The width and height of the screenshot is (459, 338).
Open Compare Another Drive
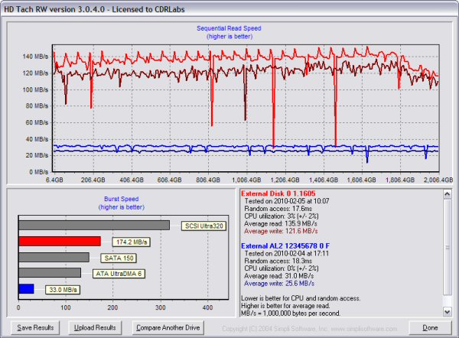(x=169, y=327)
